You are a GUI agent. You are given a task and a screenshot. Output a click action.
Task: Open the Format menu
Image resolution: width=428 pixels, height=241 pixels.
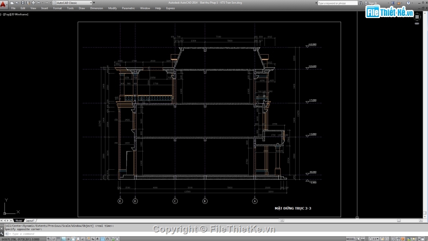coord(57,8)
